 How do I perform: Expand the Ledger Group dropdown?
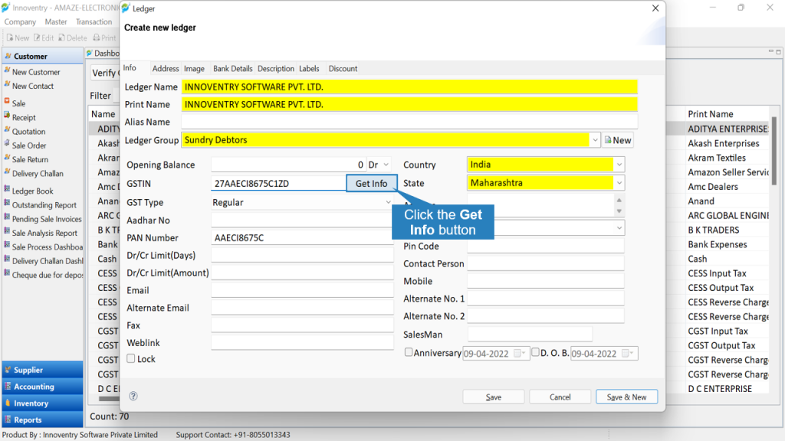point(595,141)
